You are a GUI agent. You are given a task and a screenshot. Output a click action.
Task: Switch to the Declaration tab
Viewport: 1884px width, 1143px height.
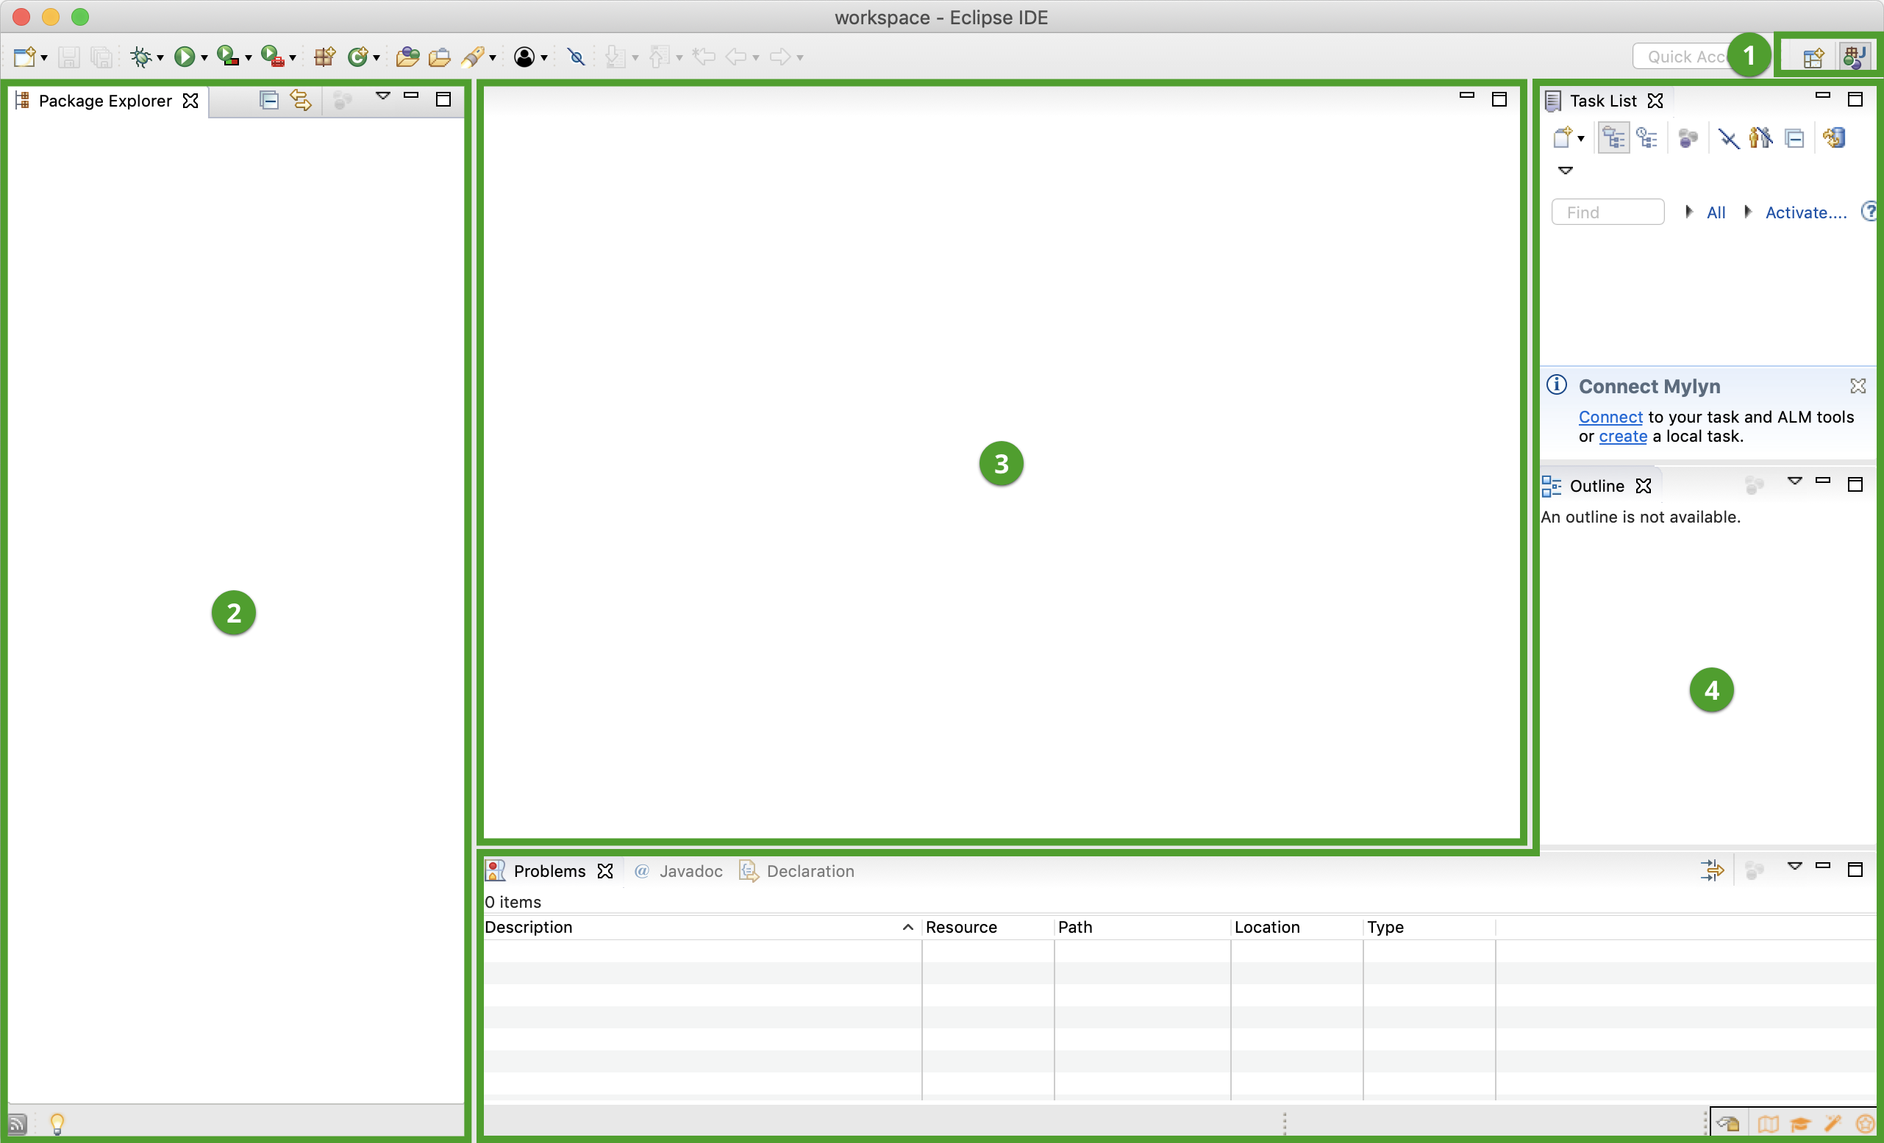point(809,871)
